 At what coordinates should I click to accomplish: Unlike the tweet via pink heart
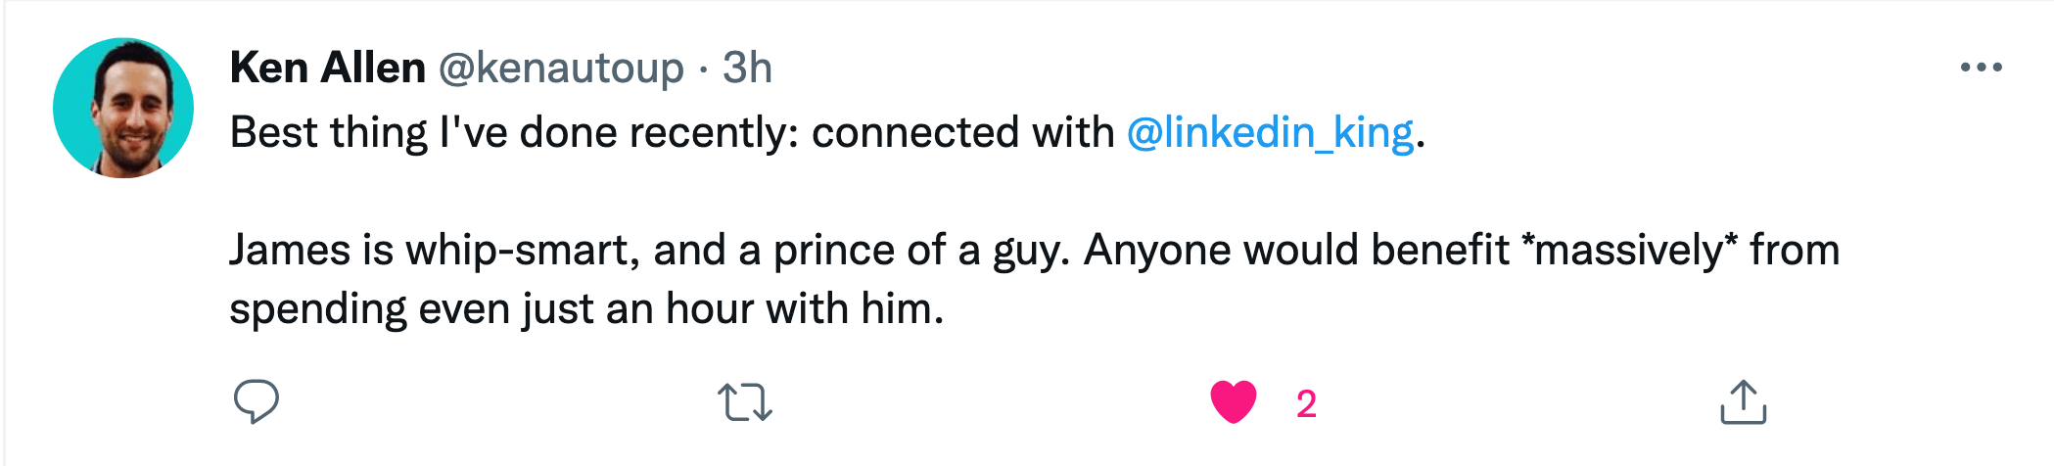point(1233,402)
